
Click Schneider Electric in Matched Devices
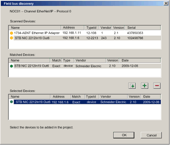tap(89, 66)
